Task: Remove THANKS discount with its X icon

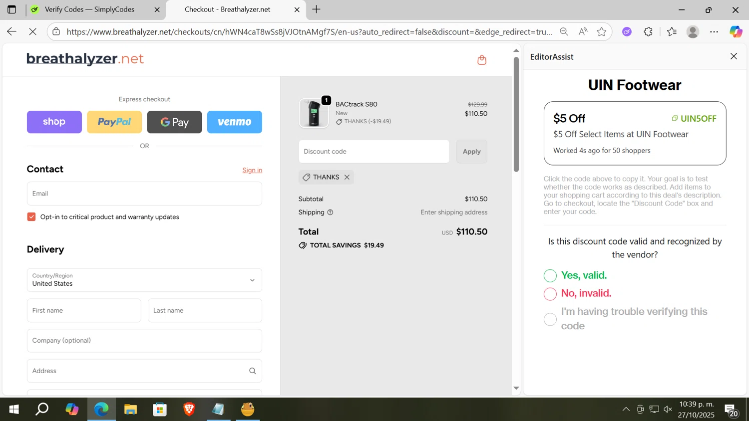Action: coord(347,177)
